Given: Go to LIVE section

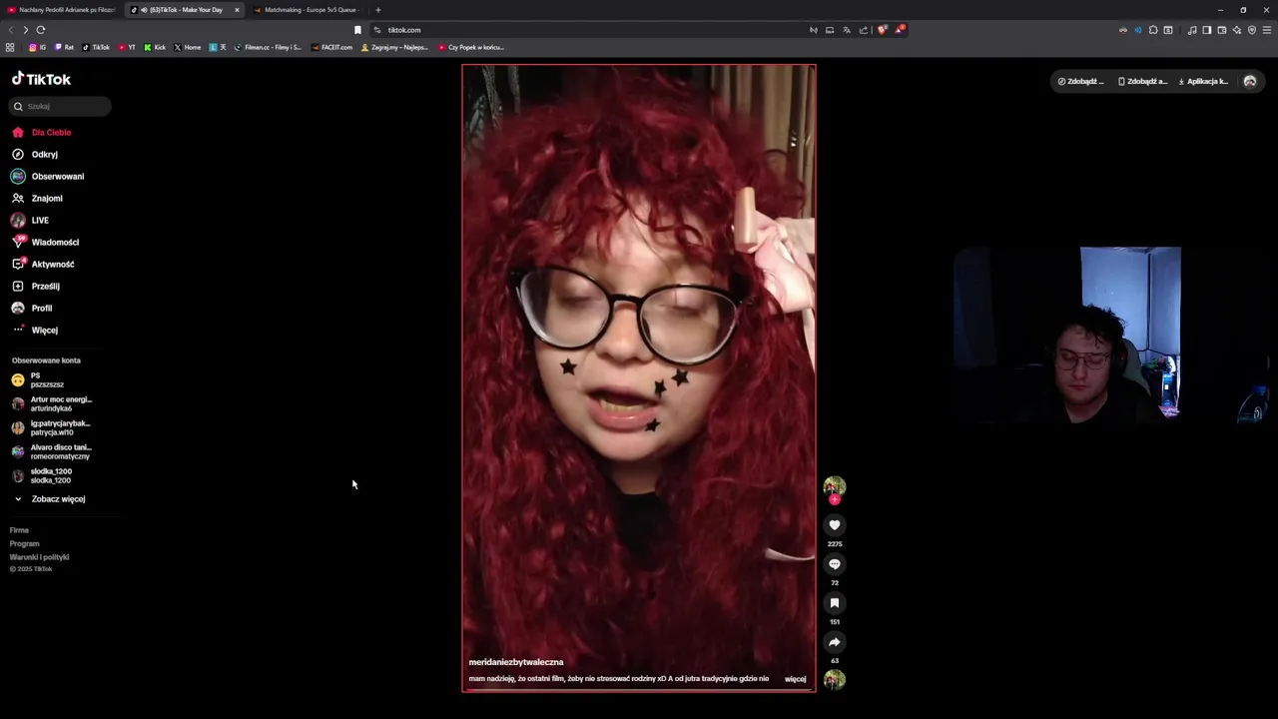Looking at the screenshot, I should click(30, 221).
